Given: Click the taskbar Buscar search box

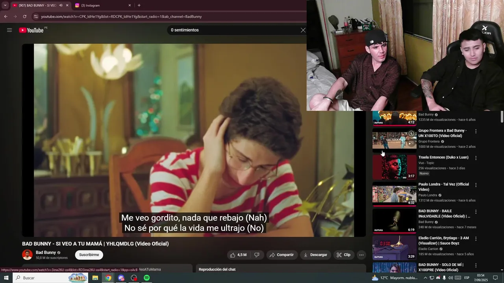Looking at the screenshot, I should click(51, 278).
